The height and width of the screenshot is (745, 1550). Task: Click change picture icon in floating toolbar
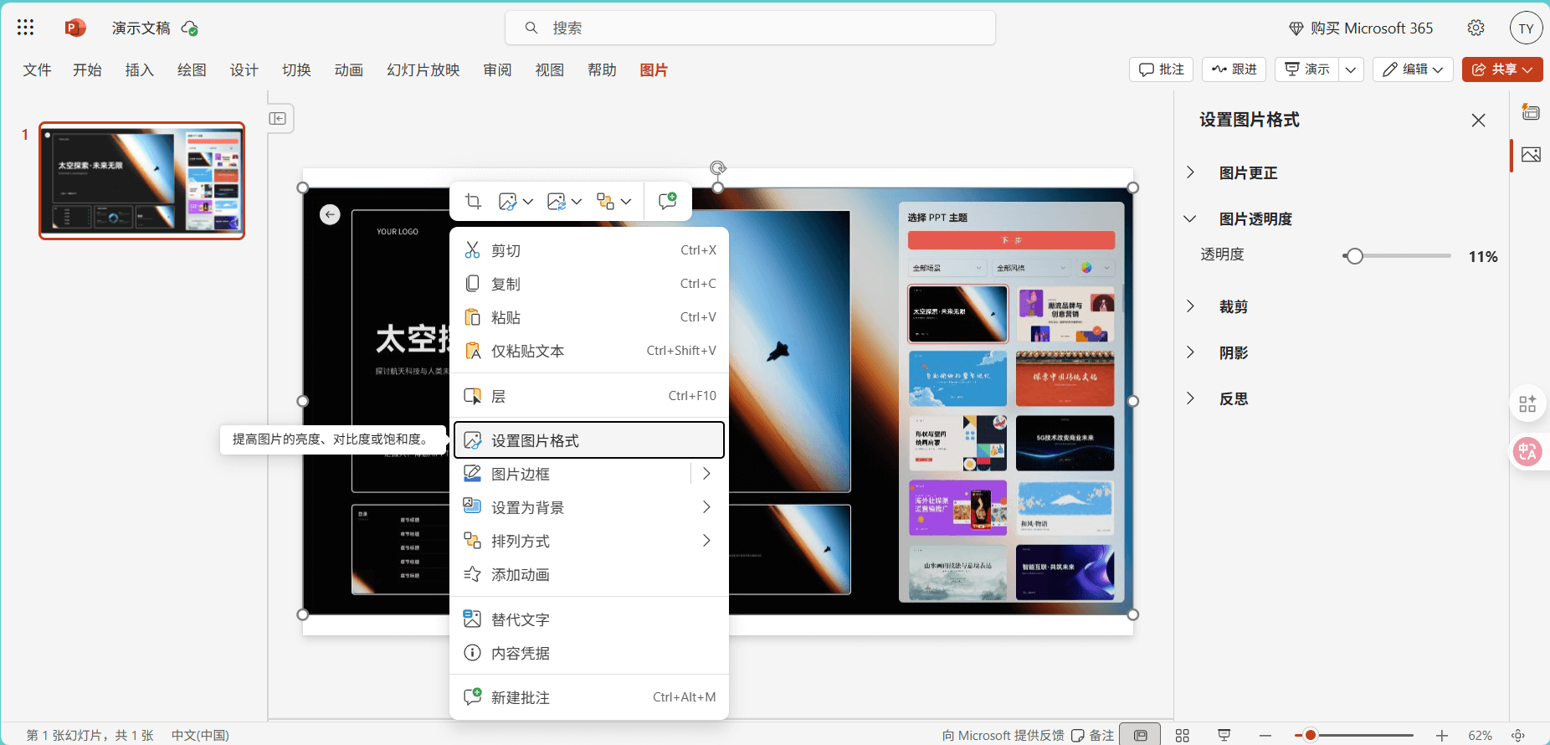pos(557,201)
